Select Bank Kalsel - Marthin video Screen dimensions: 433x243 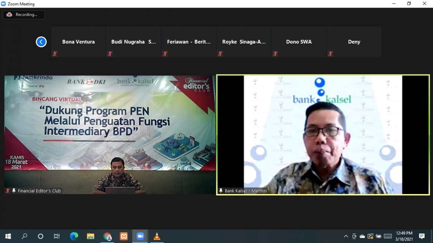pyautogui.click(x=323, y=135)
